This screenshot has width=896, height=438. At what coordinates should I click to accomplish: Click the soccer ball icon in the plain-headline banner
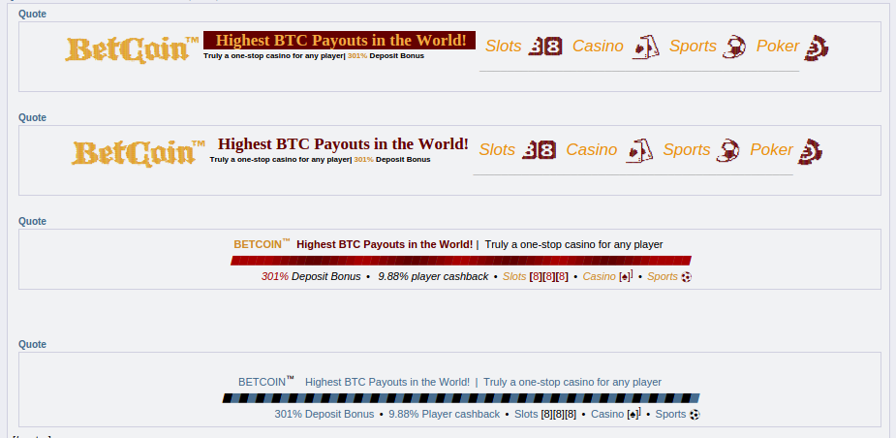(728, 150)
